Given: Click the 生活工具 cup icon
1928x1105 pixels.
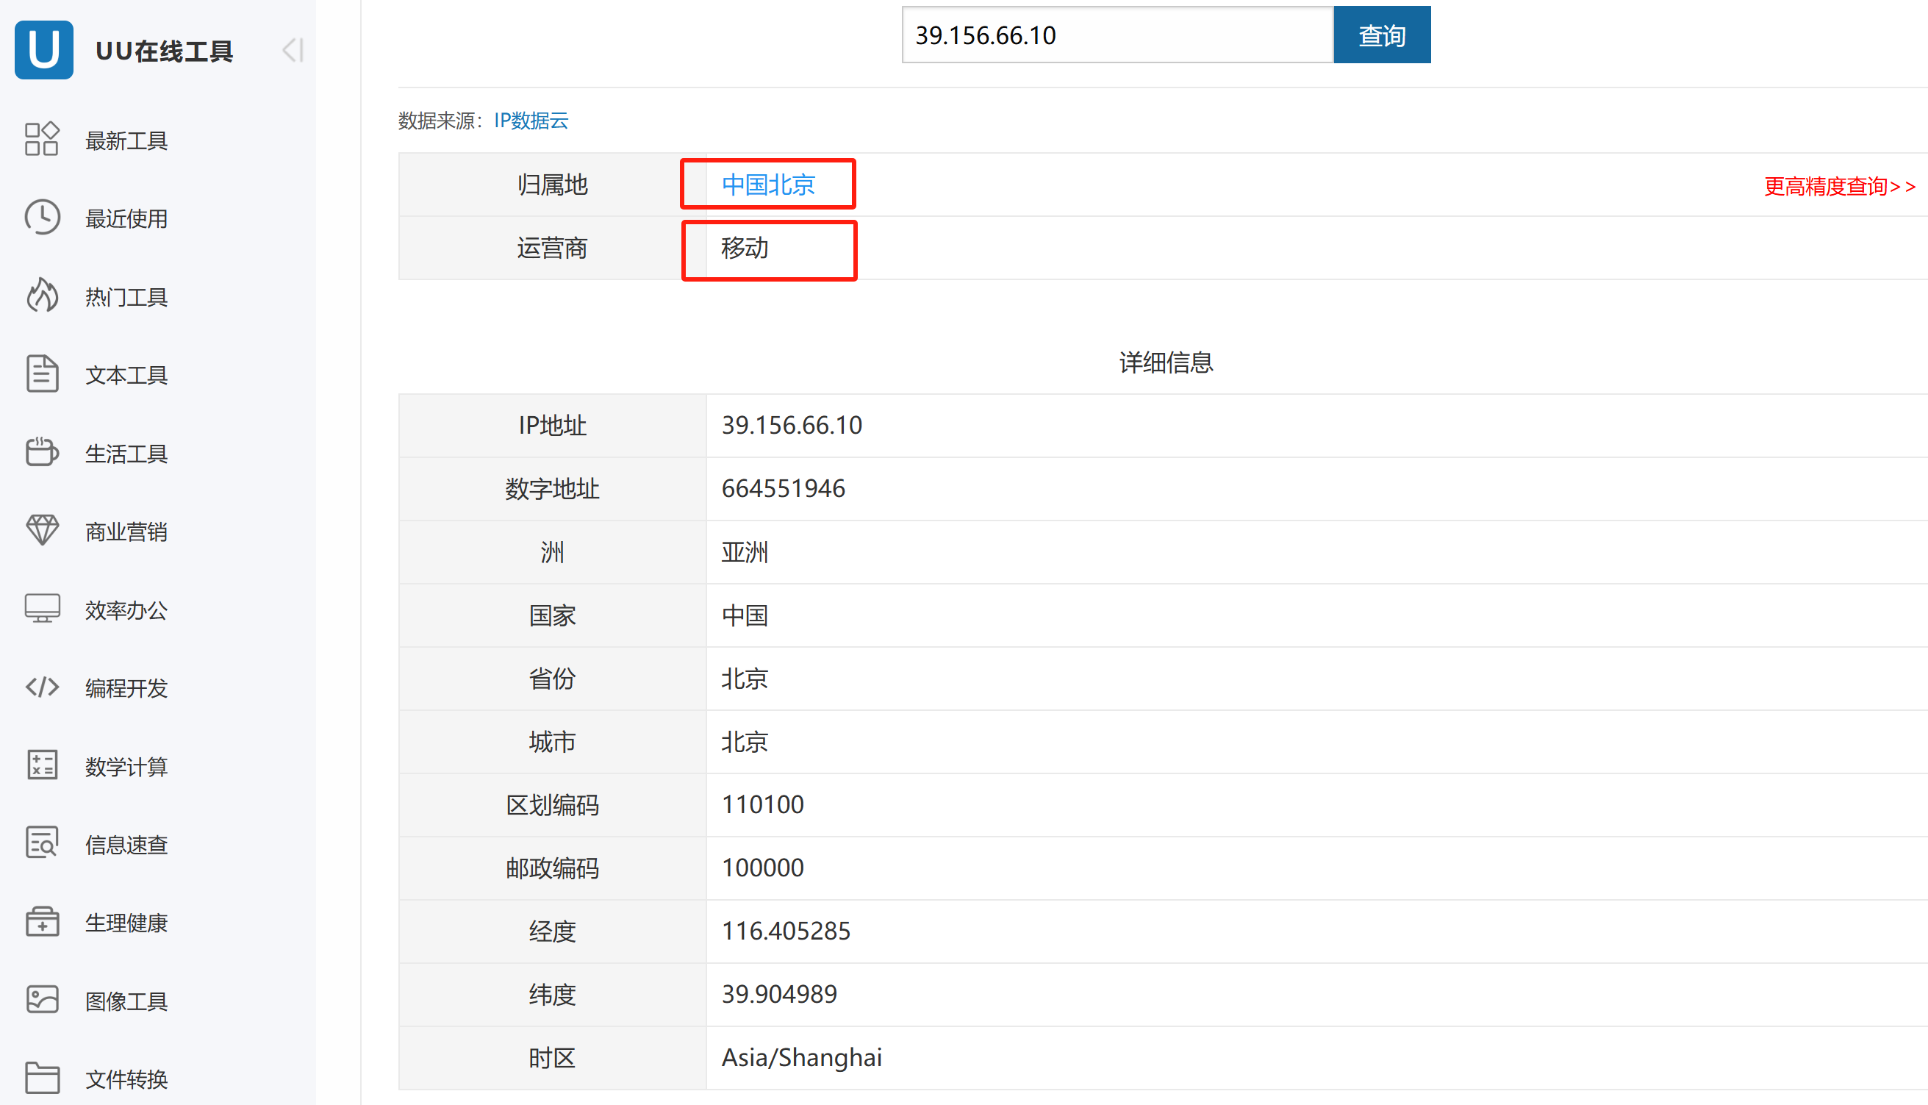Looking at the screenshot, I should coord(42,452).
